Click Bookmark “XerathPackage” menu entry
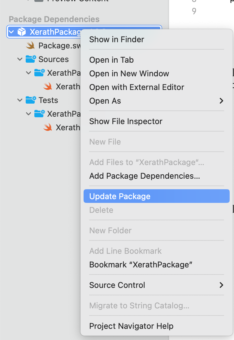Screen dimensions: 234x340 click(x=141, y=265)
